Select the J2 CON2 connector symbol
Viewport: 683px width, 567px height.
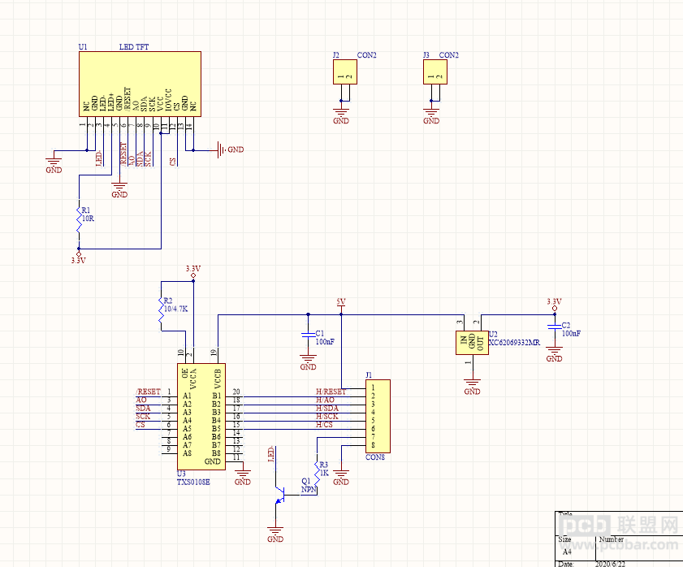pyautogui.click(x=345, y=72)
